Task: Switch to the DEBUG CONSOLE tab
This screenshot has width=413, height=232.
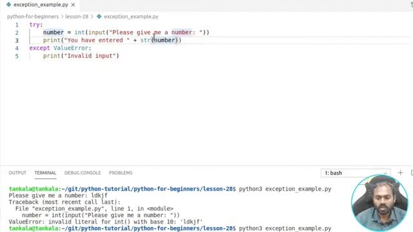Action: click(x=83, y=173)
